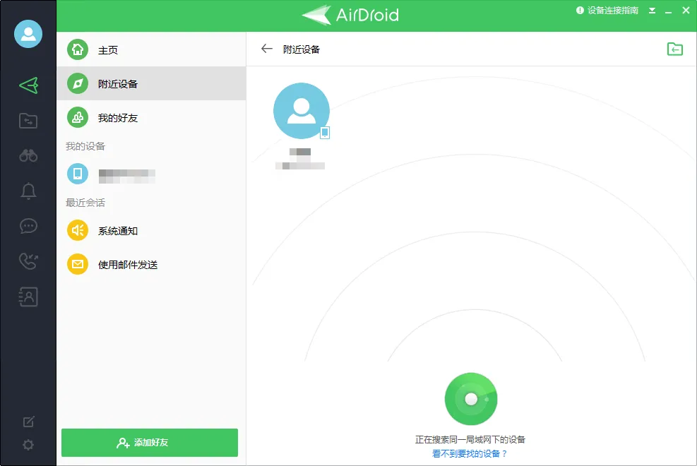Click the AirDroid logo in header
Screen dimensions: 697x466
(350, 15)
